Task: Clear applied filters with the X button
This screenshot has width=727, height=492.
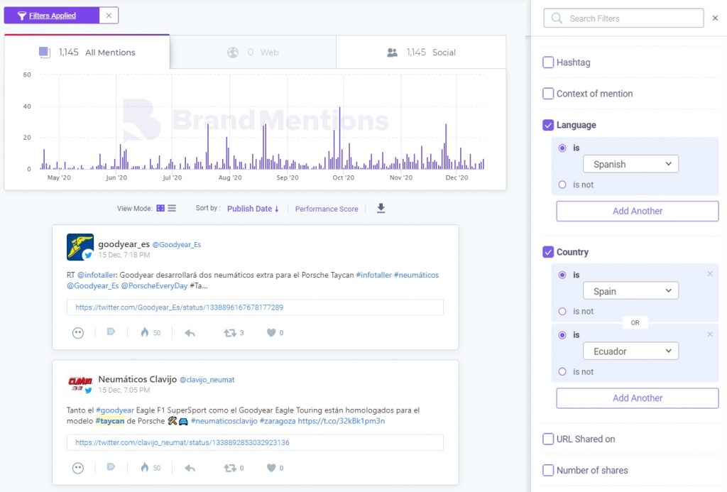Action: coord(109,16)
